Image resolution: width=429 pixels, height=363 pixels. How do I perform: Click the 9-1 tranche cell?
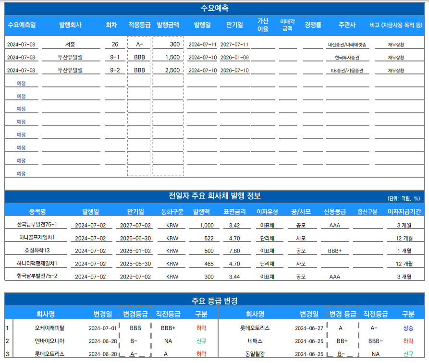pos(115,58)
